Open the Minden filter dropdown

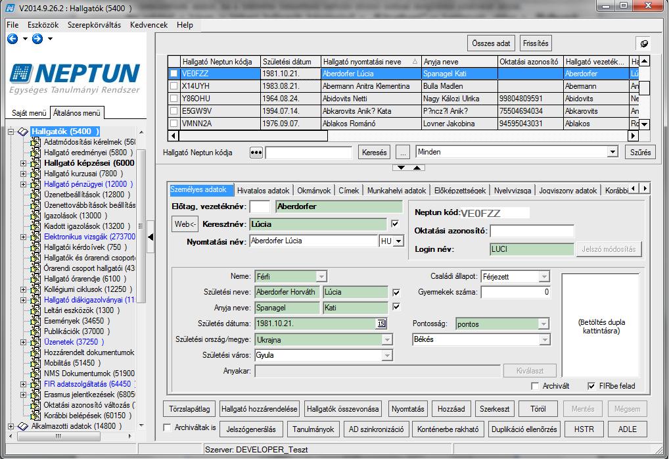click(612, 152)
